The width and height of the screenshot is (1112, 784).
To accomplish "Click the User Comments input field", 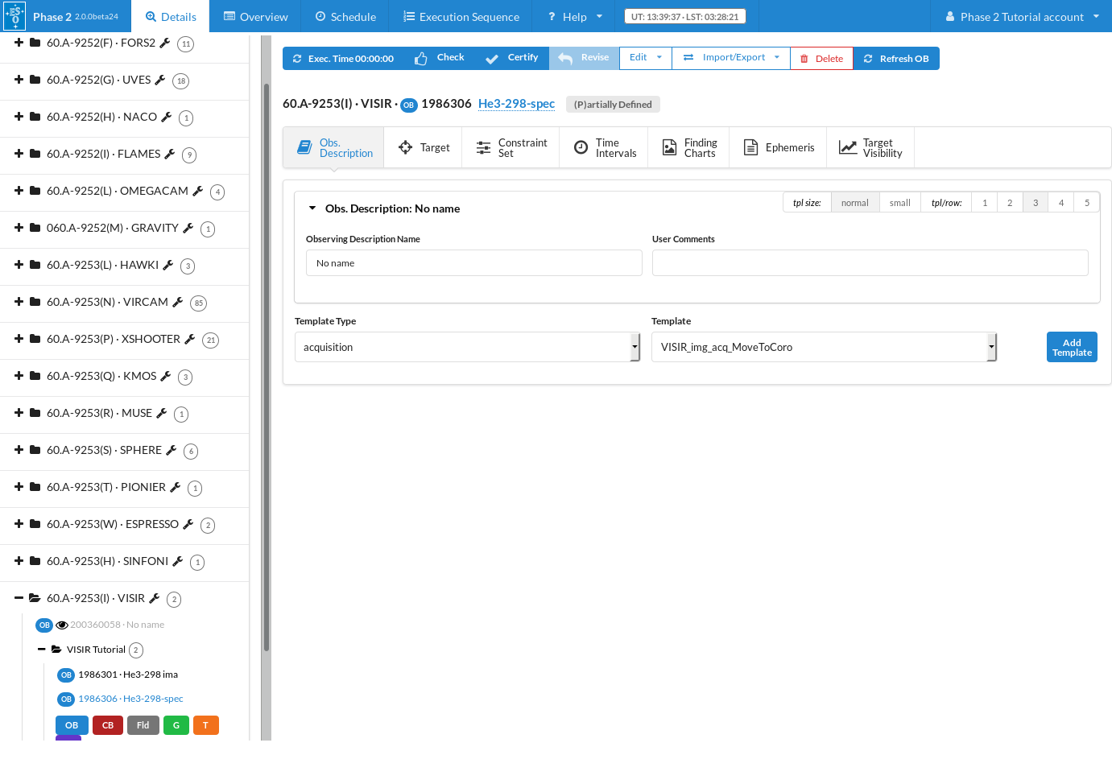I will (x=870, y=263).
